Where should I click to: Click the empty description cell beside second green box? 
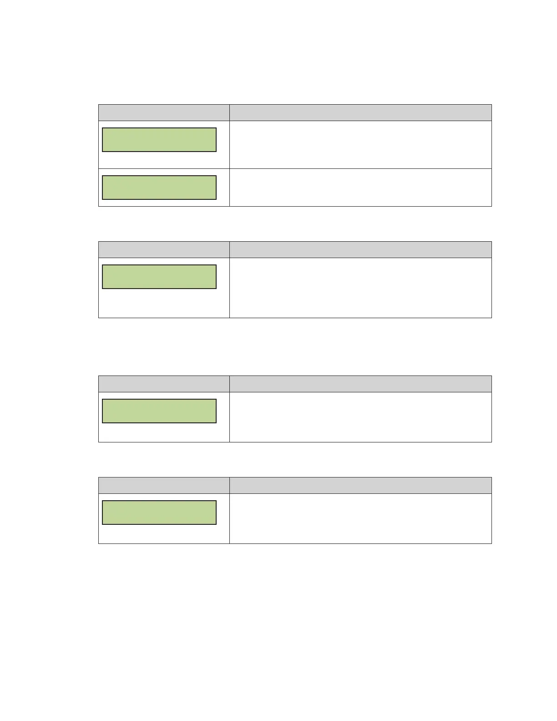click(360, 188)
